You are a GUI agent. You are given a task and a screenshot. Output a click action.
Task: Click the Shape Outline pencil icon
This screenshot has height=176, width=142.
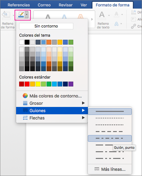pos(21,15)
